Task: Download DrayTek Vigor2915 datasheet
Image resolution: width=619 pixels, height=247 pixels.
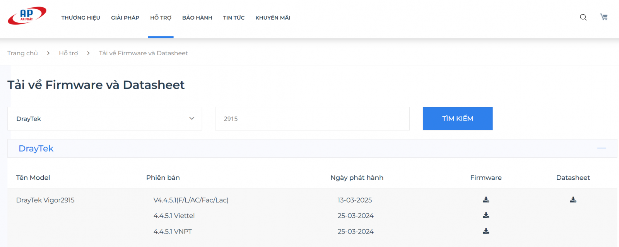Action: point(573,200)
